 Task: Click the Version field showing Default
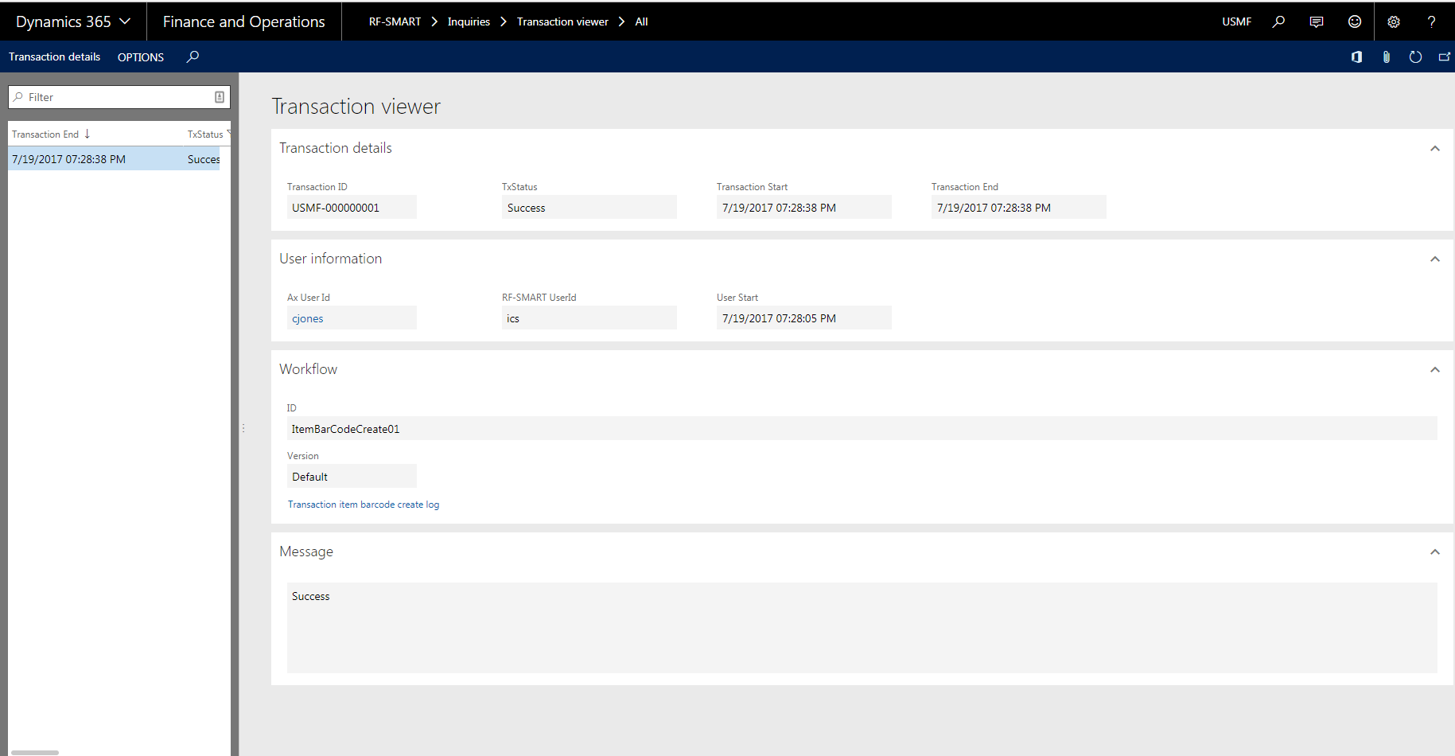click(x=352, y=476)
